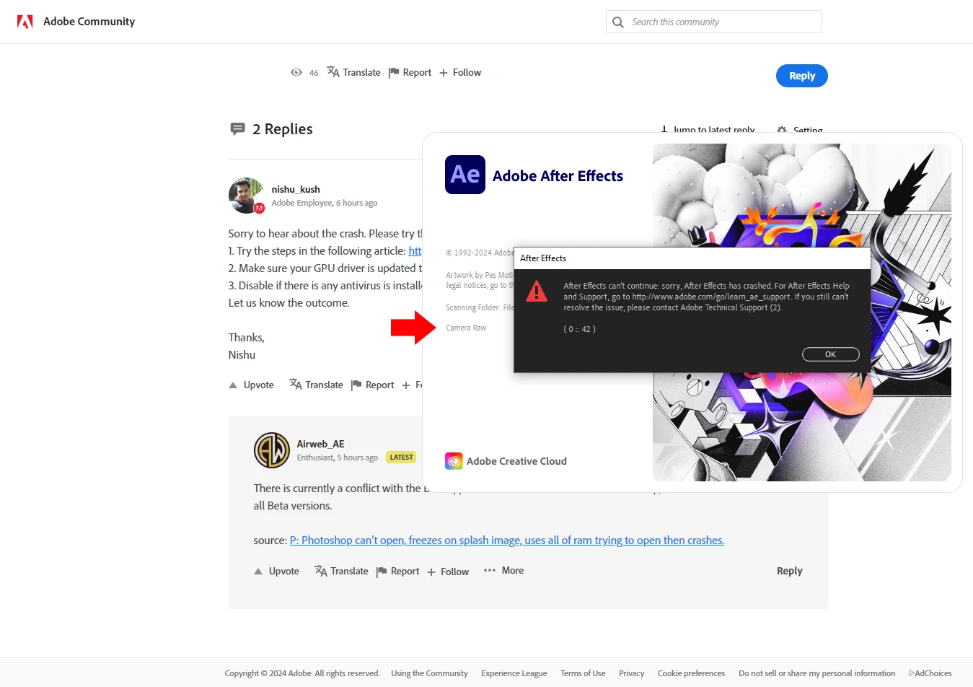Open Do not sell or share footer link
This screenshot has height=687, width=973.
(x=816, y=673)
